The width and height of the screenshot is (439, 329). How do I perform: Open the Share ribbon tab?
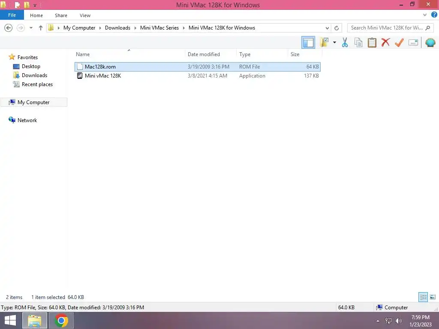(x=61, y=15)
